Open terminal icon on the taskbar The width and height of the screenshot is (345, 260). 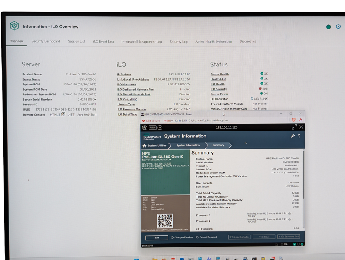[x=254, y=259]
